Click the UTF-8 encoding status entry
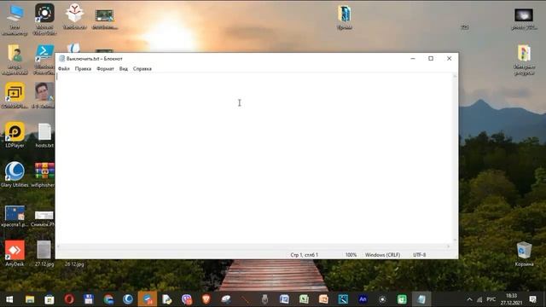 pos(419,255)
